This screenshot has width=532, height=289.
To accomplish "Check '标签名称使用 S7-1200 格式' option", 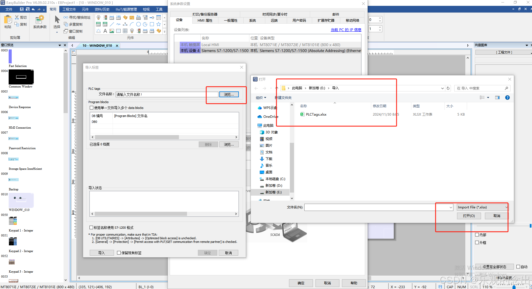I will (x=91, y=228).
